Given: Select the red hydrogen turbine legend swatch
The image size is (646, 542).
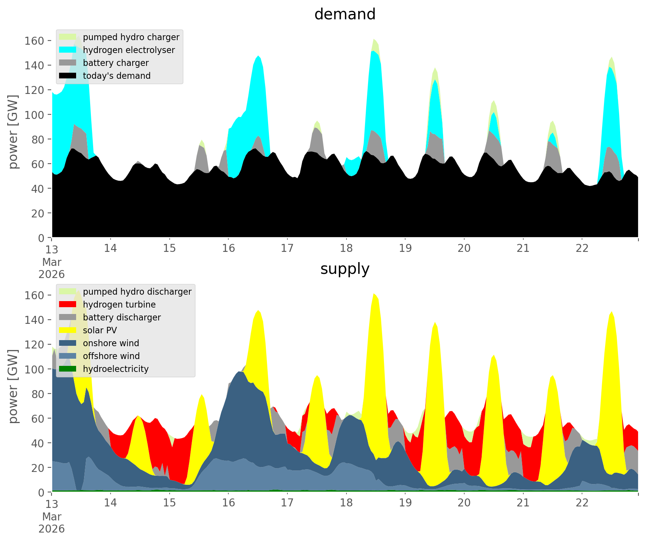Looking at the screenshot, I should [68, 305].
